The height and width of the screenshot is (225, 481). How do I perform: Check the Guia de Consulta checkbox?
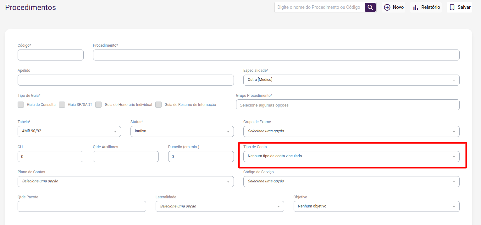[x=21, y=105]
